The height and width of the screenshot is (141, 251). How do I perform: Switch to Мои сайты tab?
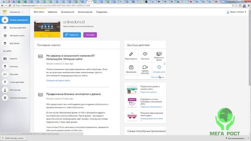pyautogui.click(x=39, y=12)
